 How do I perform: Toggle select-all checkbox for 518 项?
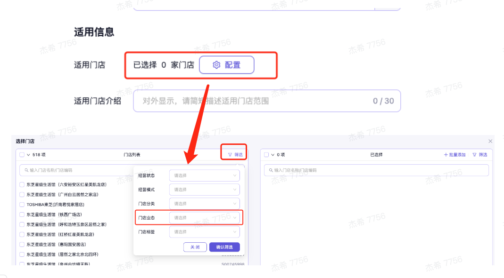[x=22, y=154]
